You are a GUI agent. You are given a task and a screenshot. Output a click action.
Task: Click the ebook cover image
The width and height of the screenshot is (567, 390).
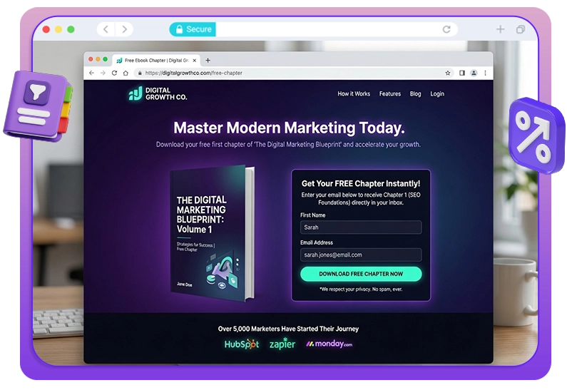pos(213,233)
